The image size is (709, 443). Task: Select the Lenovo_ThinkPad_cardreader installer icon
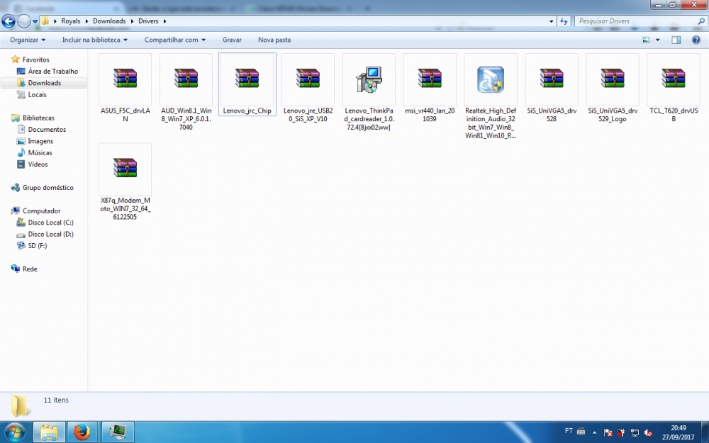pyautogui.click(x=369, y=78)
